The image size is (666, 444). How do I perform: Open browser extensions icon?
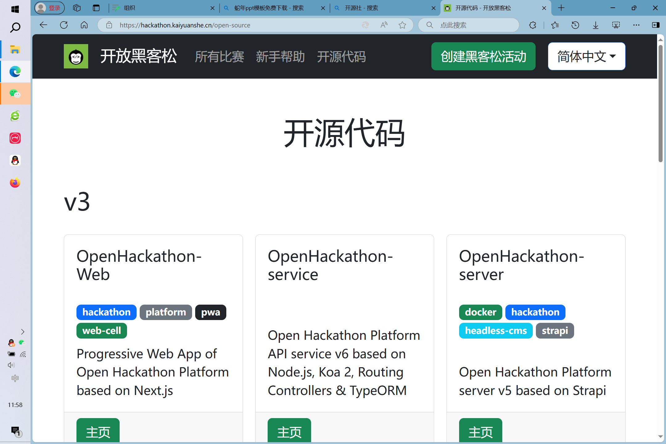coord(532,25)
